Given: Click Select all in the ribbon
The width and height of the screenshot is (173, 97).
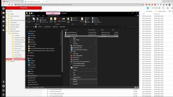Looking at the screenshot, I should click(x=95, y=18).
